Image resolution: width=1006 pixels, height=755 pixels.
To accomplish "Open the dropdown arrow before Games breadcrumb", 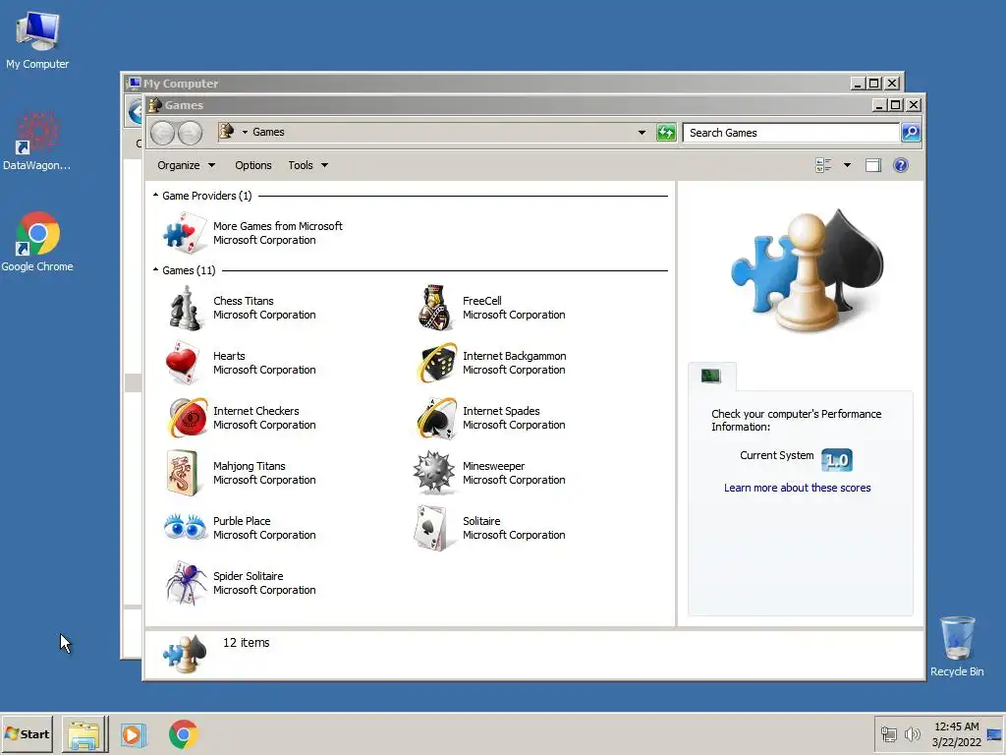I will [x=245, y=133].
